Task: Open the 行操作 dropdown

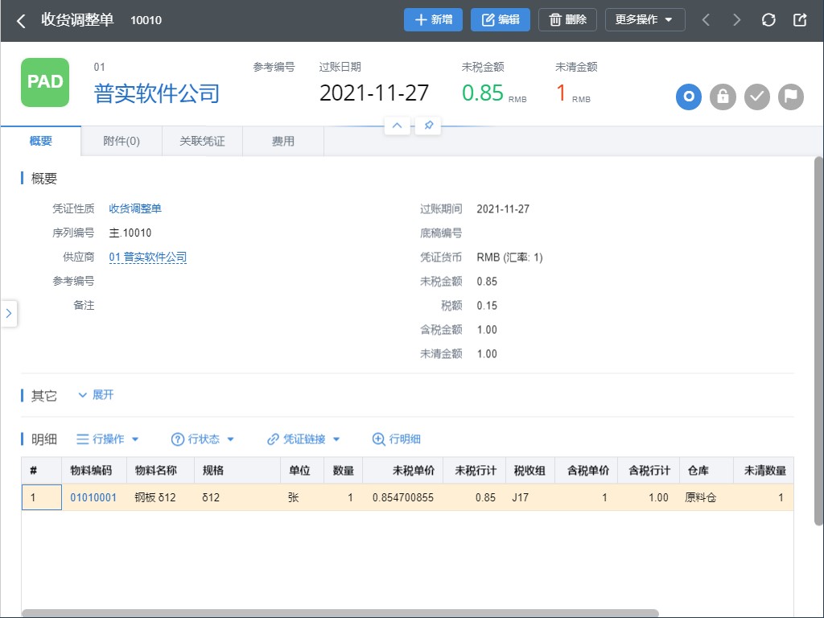Action: point(108,439)
